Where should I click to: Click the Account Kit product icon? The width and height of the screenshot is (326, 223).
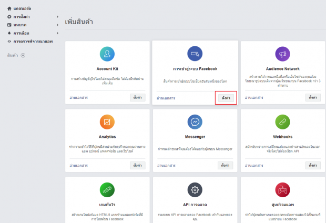tap(107, 54)
